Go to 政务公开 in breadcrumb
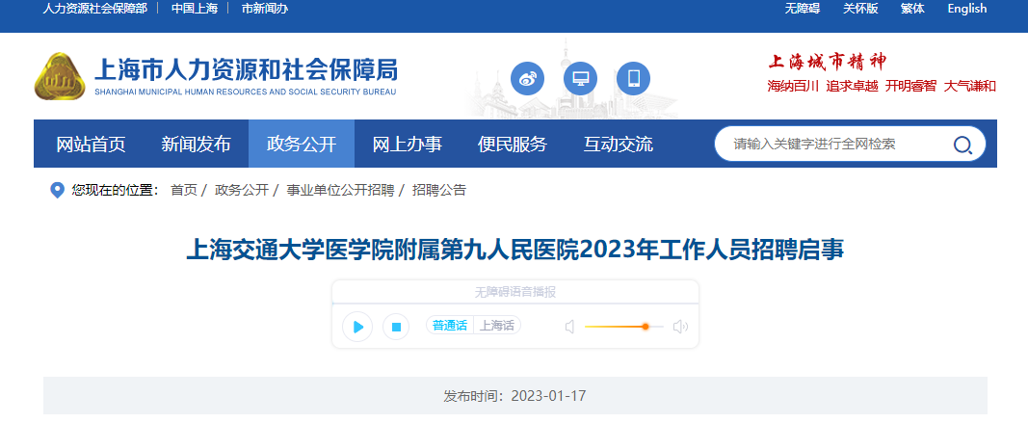 [242, 191]
